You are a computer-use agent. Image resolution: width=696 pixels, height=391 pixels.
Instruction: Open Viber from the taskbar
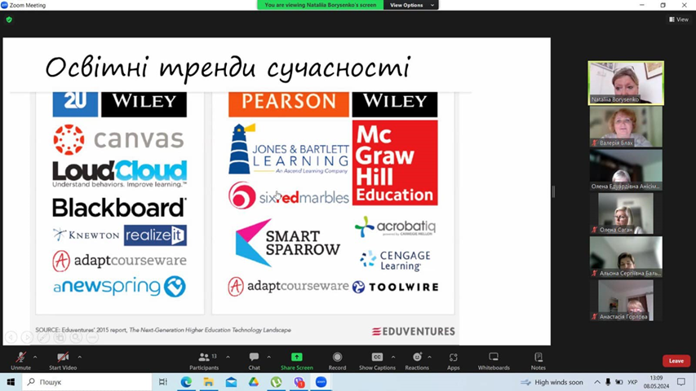point(299,382)
